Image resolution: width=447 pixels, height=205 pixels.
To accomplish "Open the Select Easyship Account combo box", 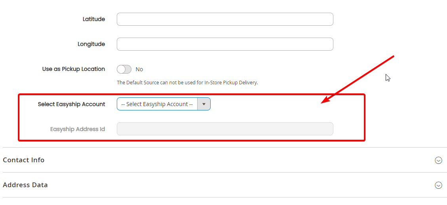I will (164, 104).
